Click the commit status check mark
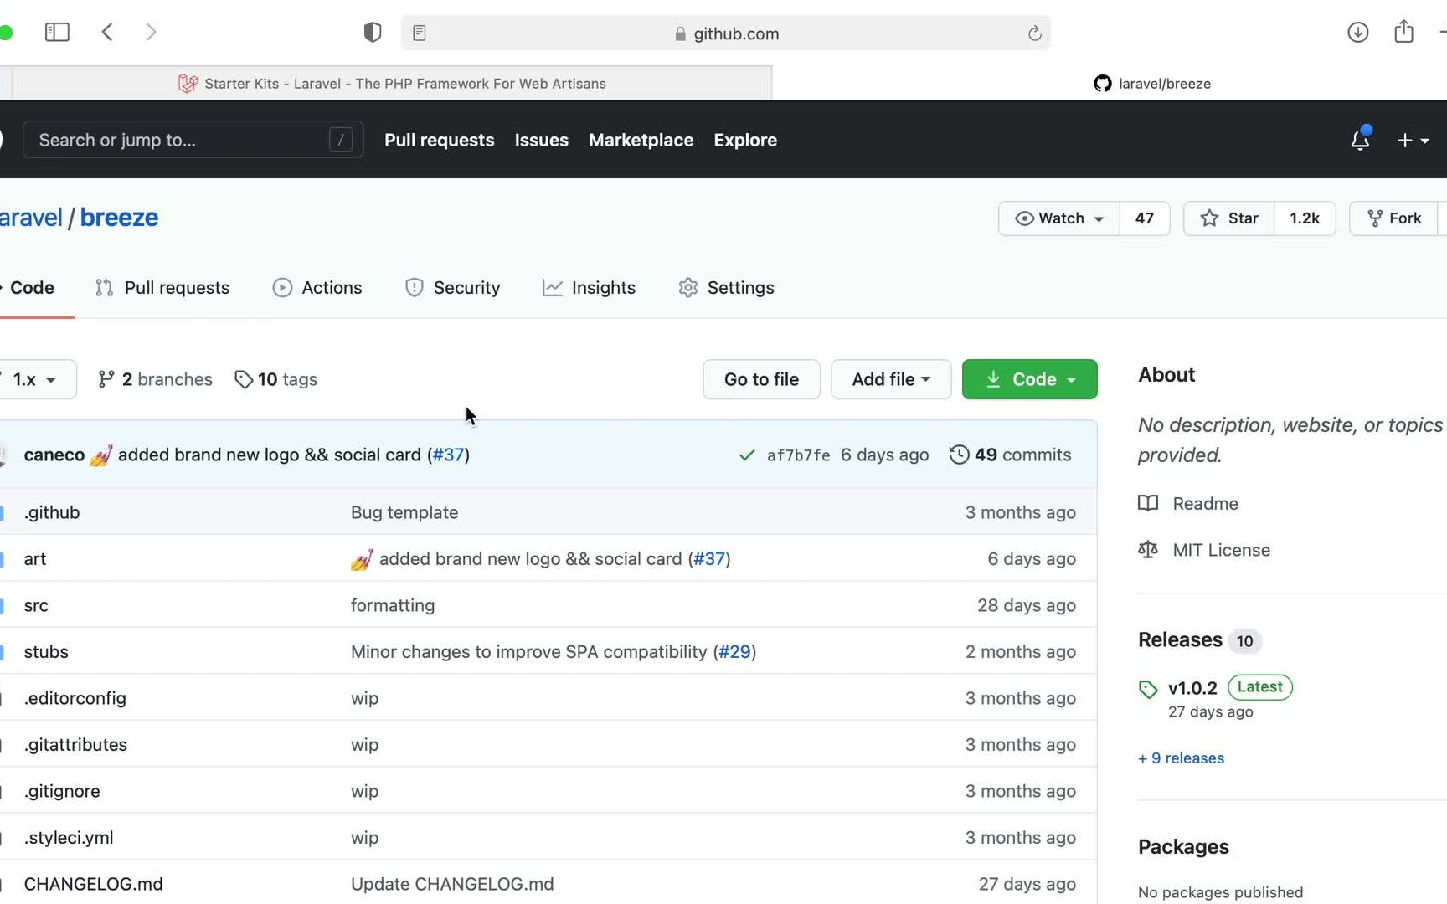The width and height of the screenshot is (1447, 904). coord(747,455)
